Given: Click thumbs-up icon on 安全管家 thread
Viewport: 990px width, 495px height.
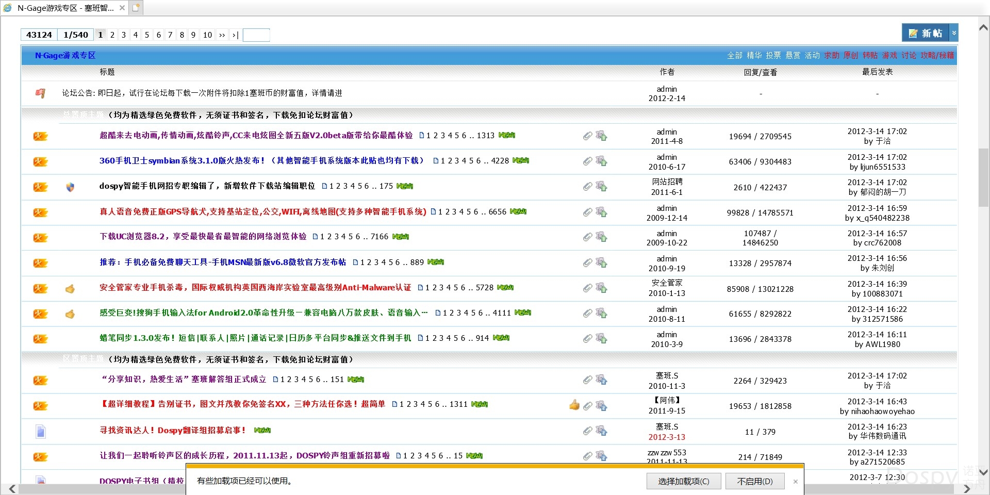Looking at the screenshot, I should 70,289.
